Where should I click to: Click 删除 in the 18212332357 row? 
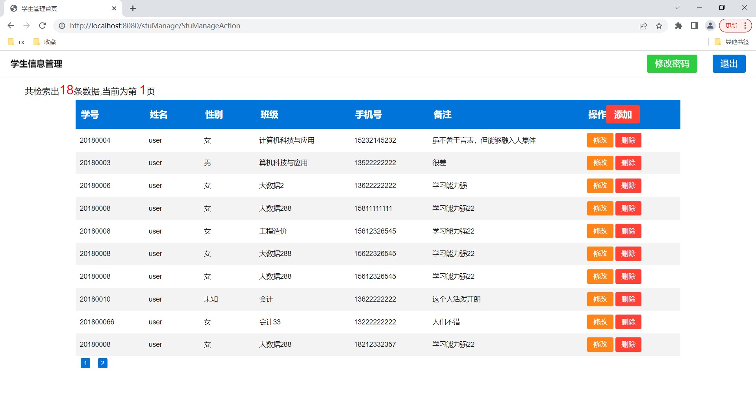pos(628,344)
